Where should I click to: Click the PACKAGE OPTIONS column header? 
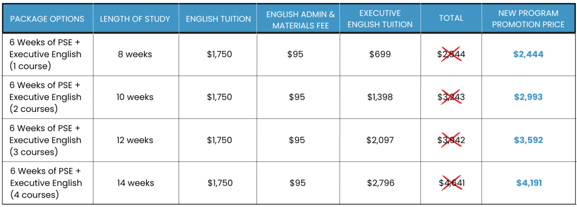(x=47, y=19)
